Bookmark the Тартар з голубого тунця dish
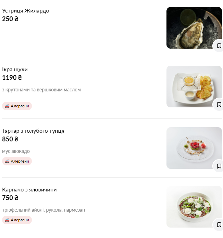Image resolution: width=223 pixels, height=238 pixels. (x=218, y=166)
